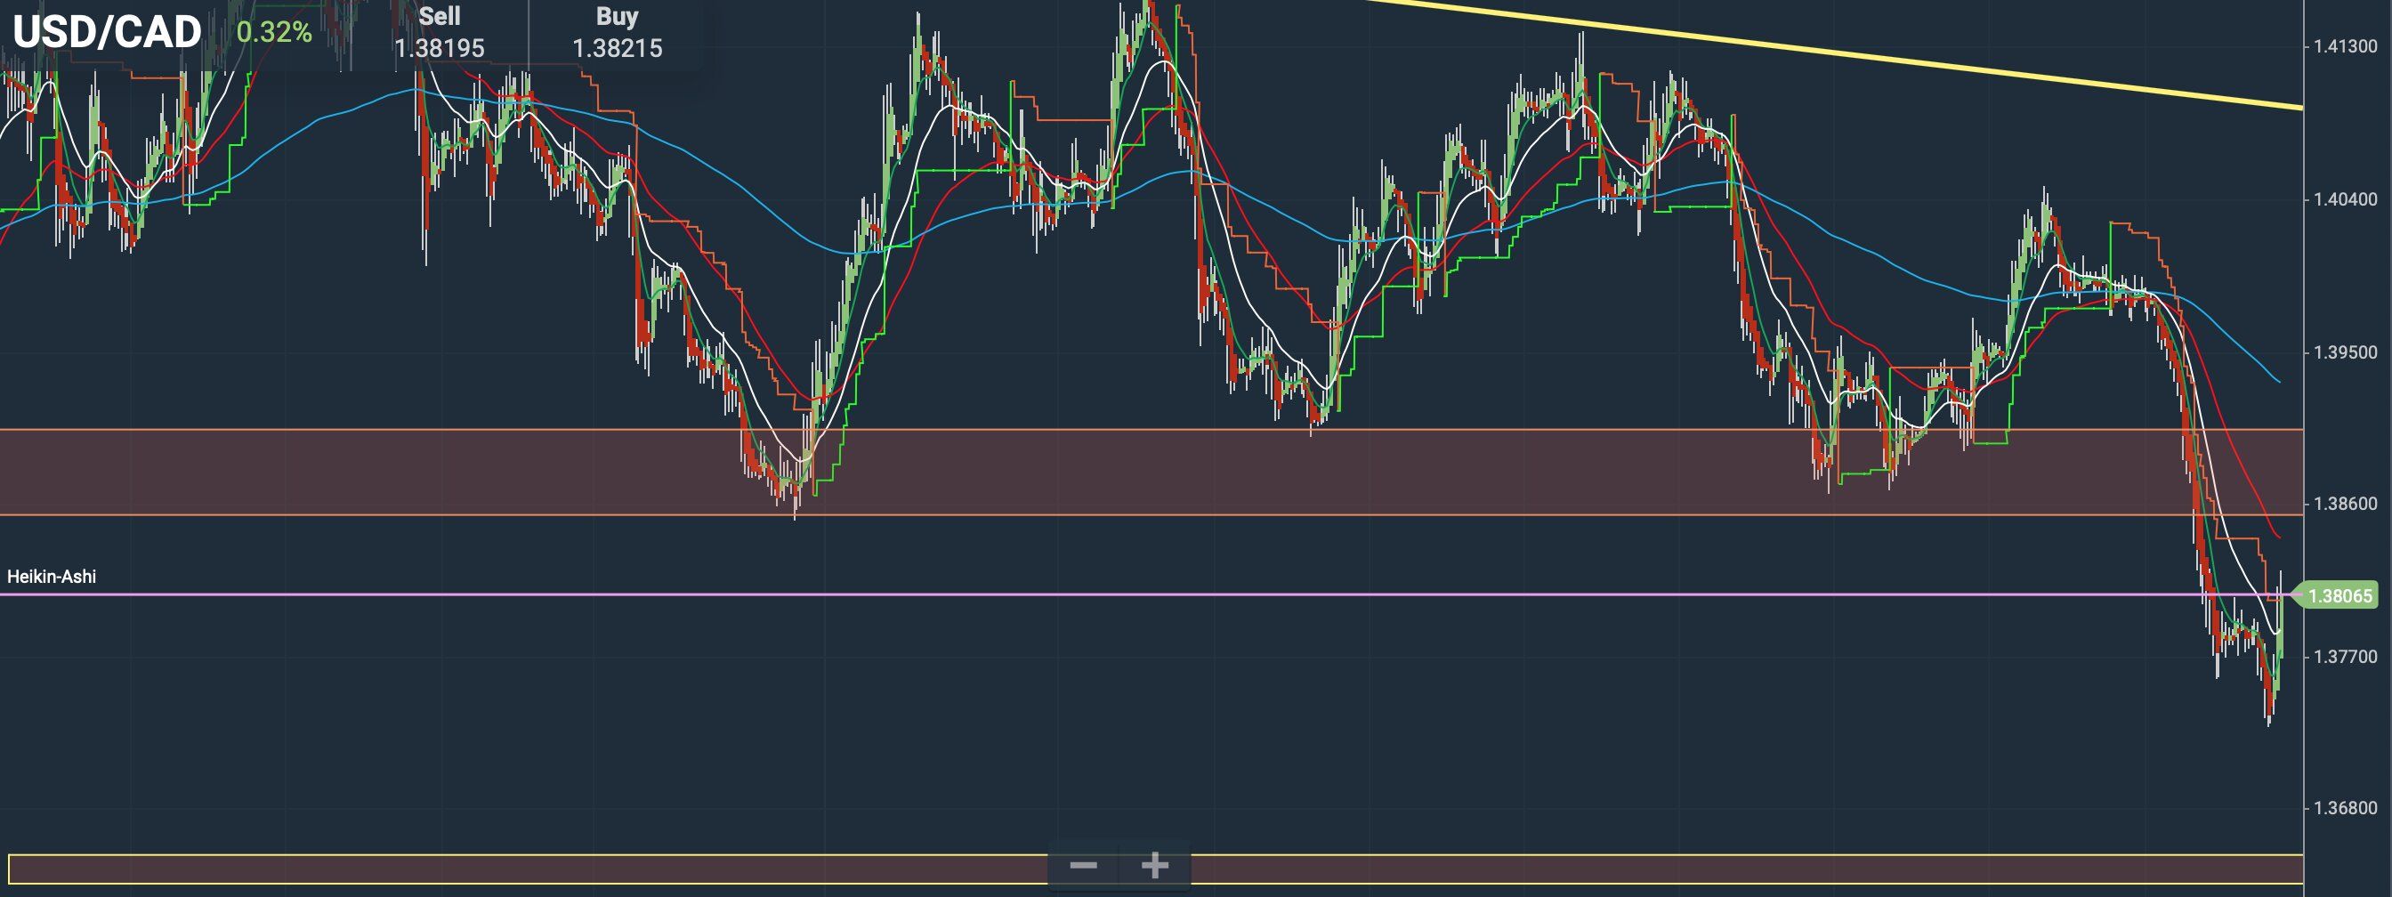Click the 1.40400 price axis label
The image size is (2392, 897).
click(x=2345, y=199)
